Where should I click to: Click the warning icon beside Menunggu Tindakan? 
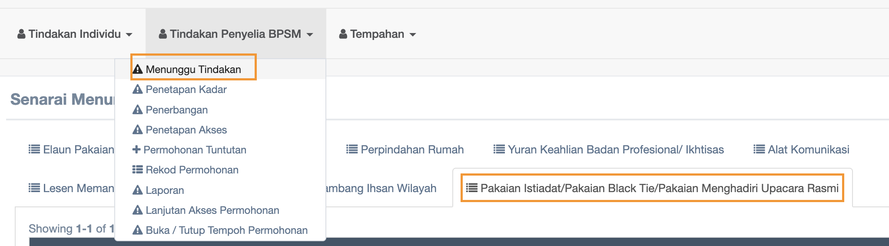[138, 70]
